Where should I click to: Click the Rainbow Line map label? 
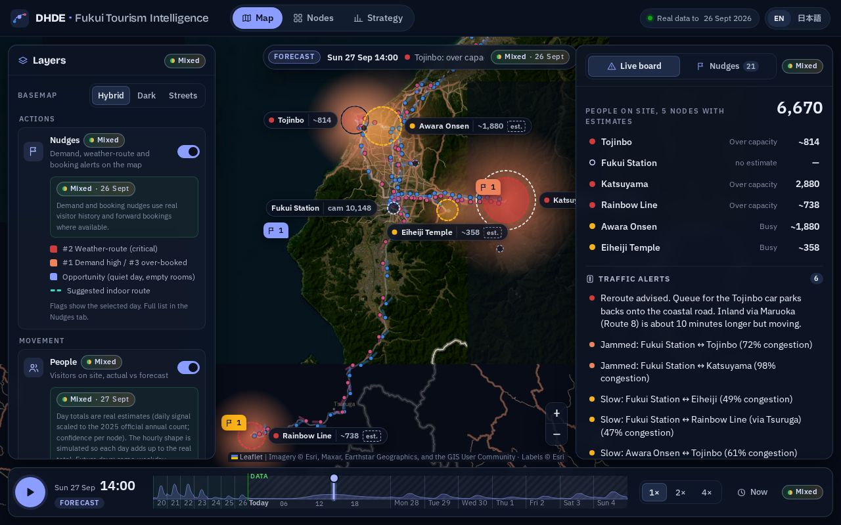[x=327, y=436]
